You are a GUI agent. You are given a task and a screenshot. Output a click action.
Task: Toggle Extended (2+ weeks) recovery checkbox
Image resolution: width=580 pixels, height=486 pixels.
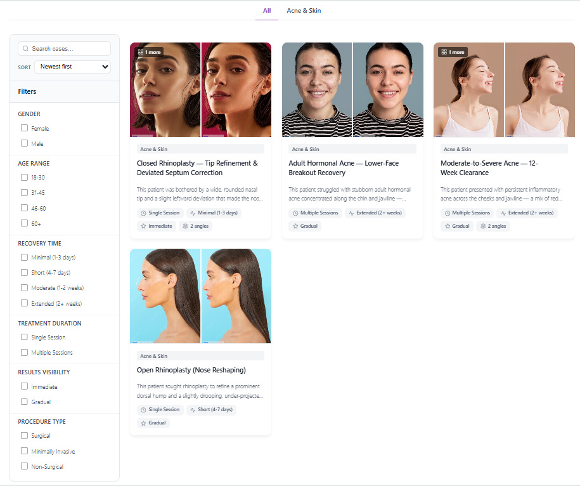tap(25, 303)
